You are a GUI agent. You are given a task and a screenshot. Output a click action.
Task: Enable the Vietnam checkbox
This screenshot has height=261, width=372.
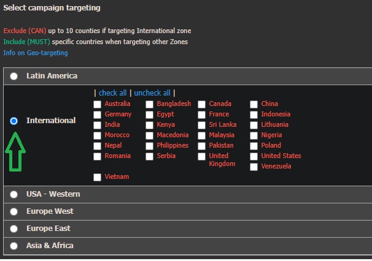[97, 177]
